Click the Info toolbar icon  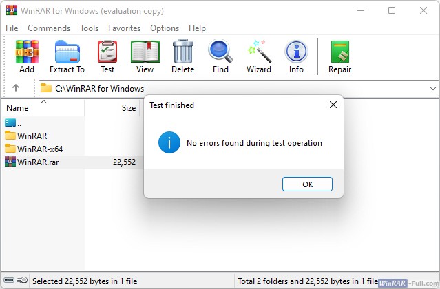pos(296,52)
